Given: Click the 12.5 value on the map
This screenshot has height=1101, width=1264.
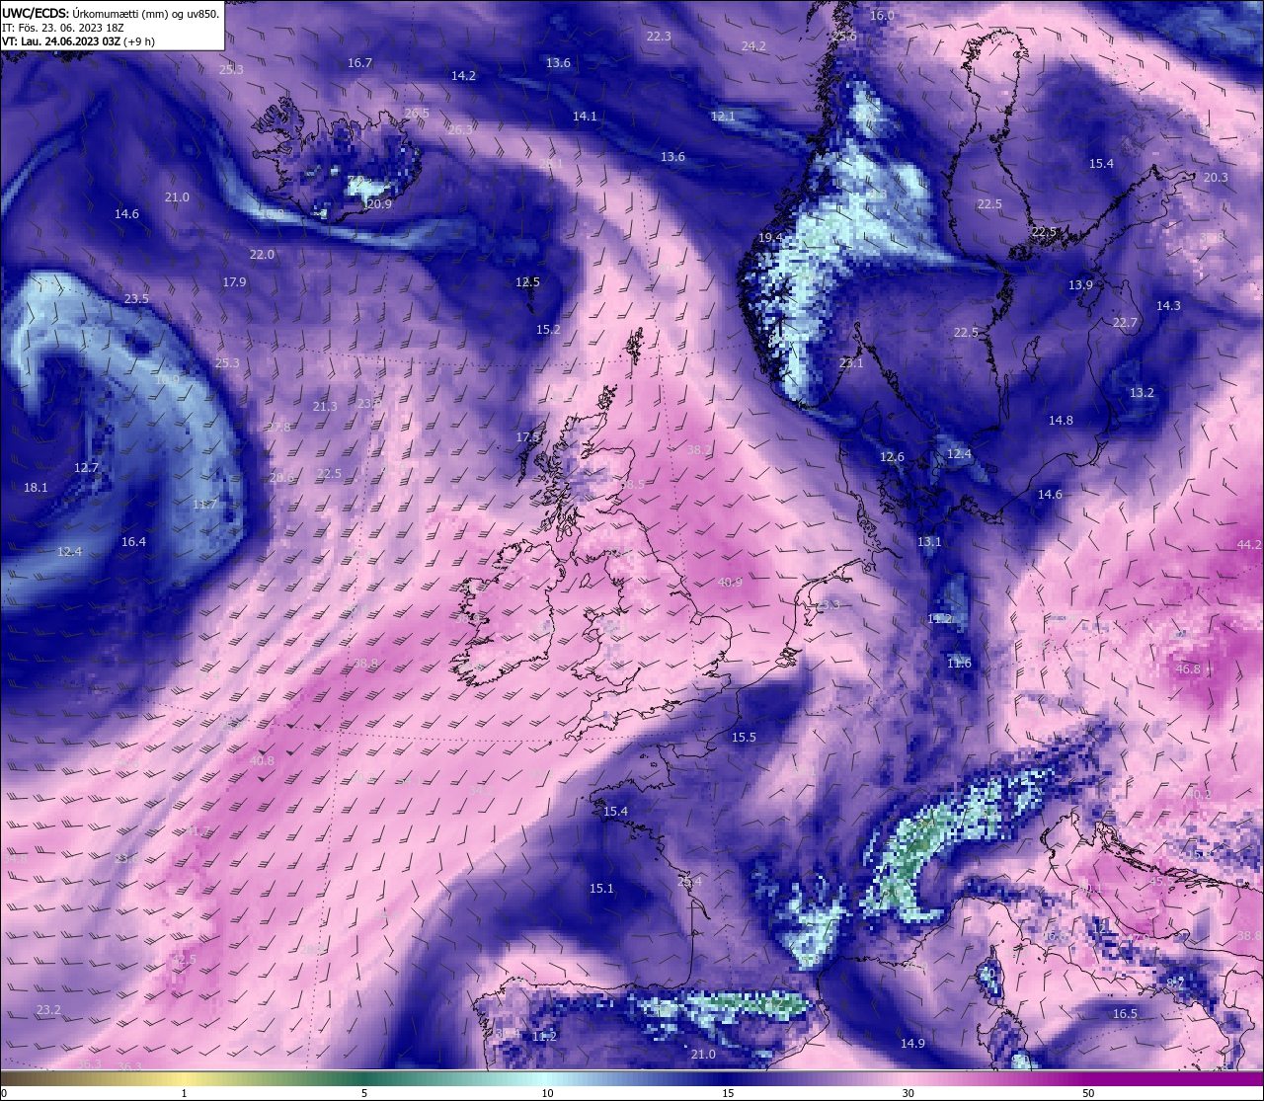Looking at the screenshot, I should [527, 282].
